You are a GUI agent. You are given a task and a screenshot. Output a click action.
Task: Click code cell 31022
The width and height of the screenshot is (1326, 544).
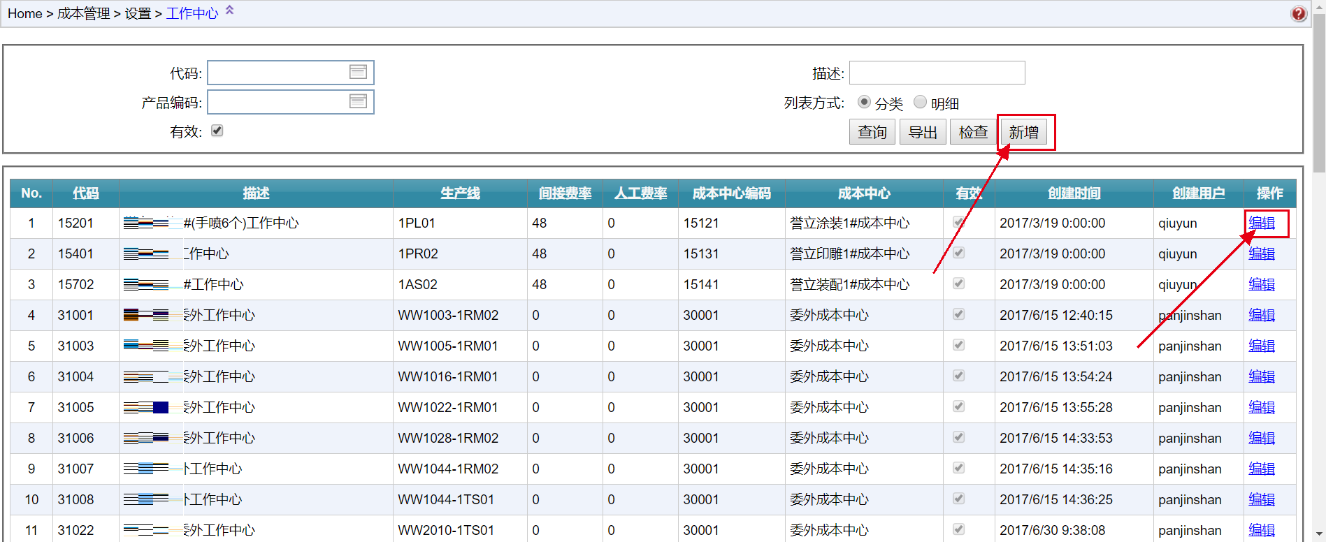click(x=75, y=530)
